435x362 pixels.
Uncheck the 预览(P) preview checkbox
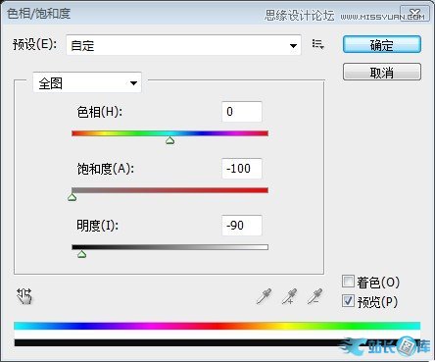(348, 301)
